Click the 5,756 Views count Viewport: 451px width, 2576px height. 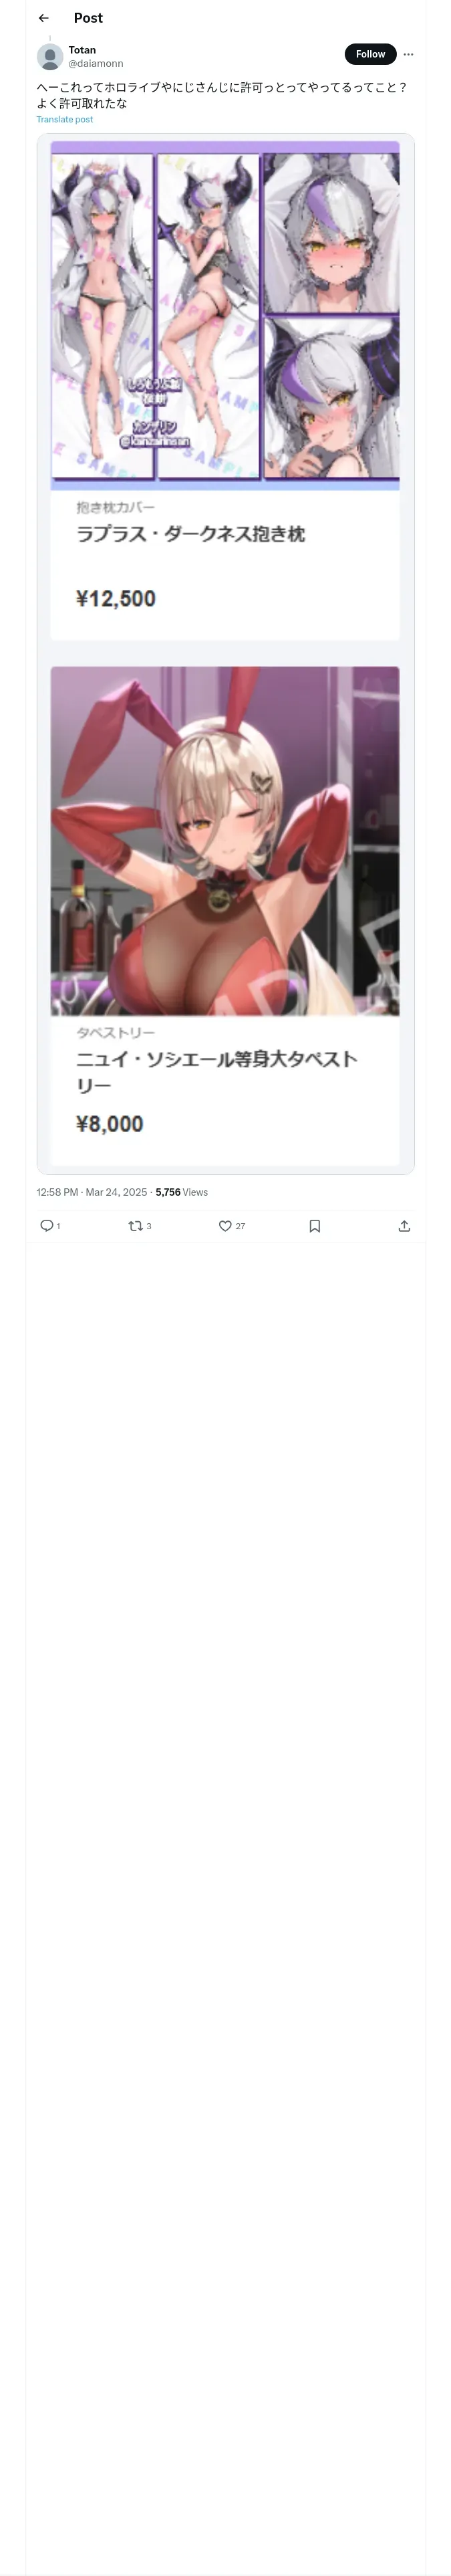182,1192
